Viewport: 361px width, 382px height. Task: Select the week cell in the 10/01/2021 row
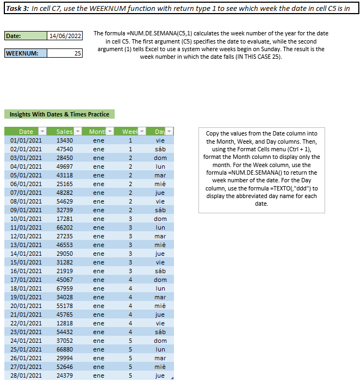[x=130, y=219]
